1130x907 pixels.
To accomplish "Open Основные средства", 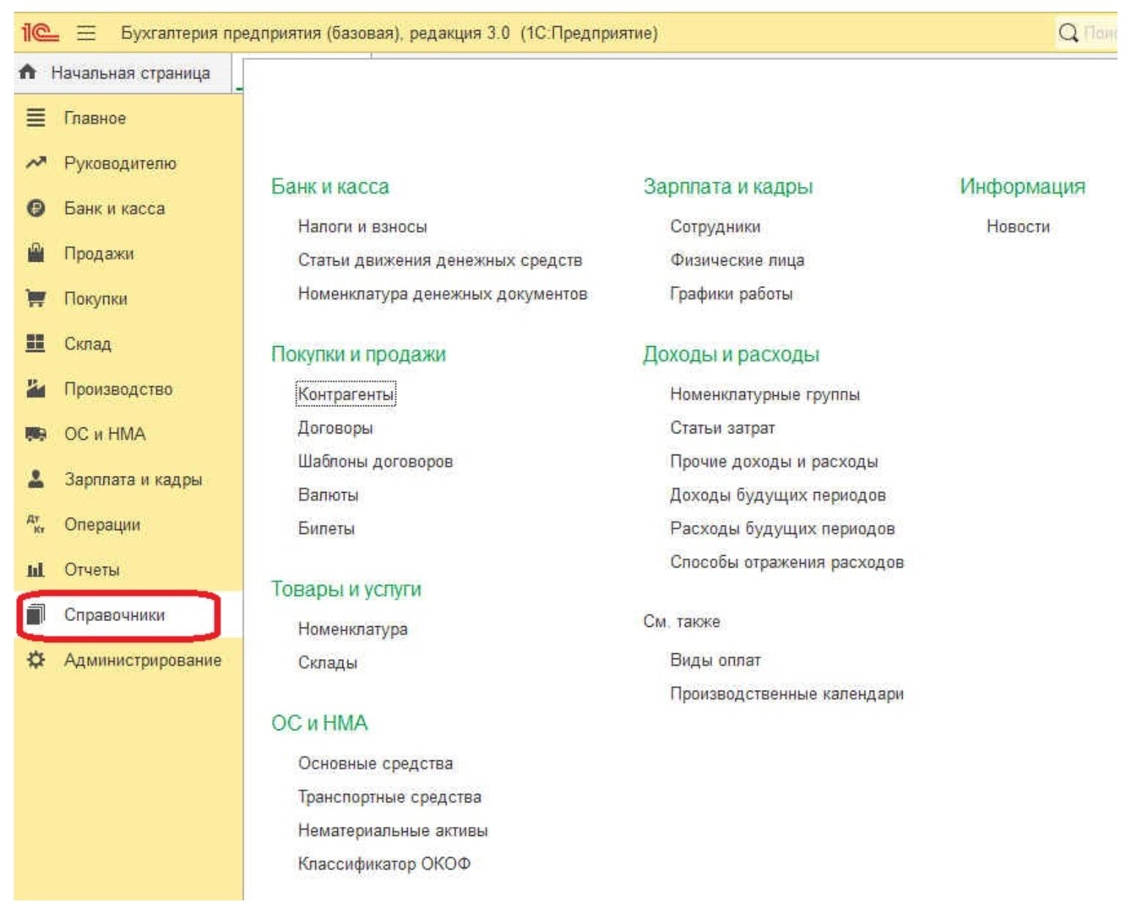I will (375, 763).
